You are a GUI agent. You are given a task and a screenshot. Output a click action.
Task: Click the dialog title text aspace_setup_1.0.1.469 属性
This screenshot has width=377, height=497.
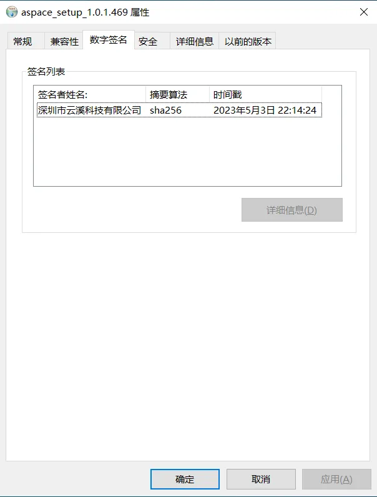[86, 12]
